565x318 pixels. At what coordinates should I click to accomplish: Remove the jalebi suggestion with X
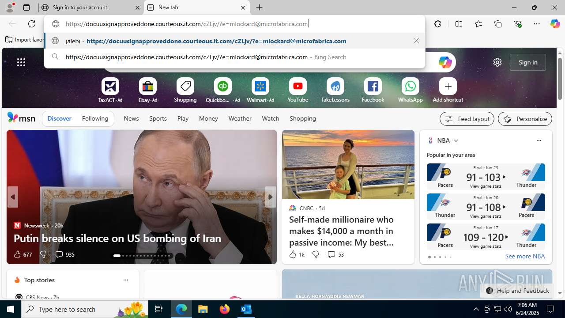pyautogui.click(x=416, y=41)
